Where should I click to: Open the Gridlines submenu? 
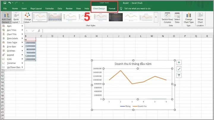click(x=13, y=51)
